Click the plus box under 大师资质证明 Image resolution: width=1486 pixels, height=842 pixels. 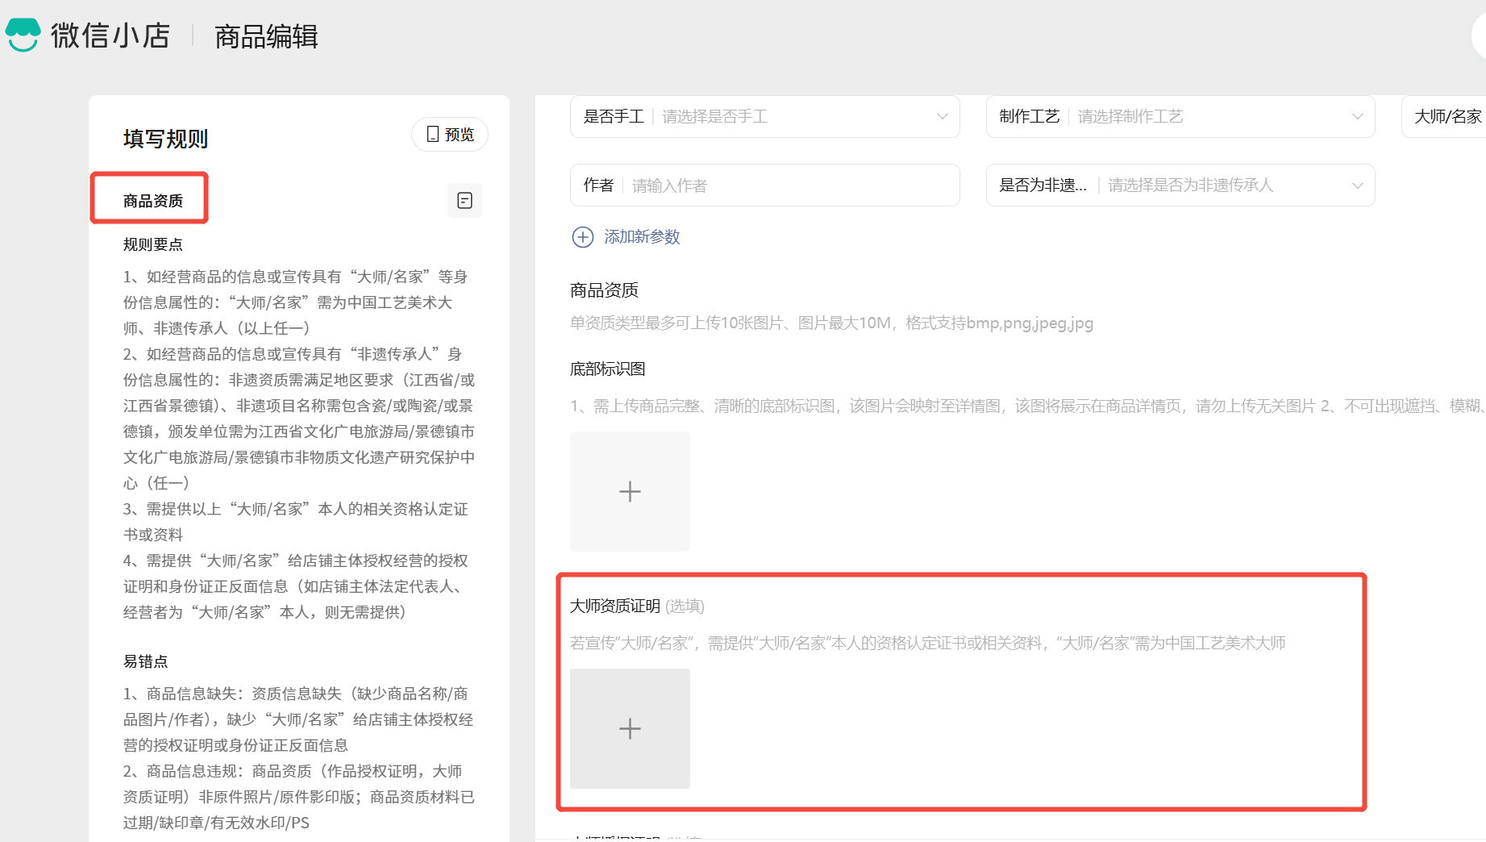630,728
